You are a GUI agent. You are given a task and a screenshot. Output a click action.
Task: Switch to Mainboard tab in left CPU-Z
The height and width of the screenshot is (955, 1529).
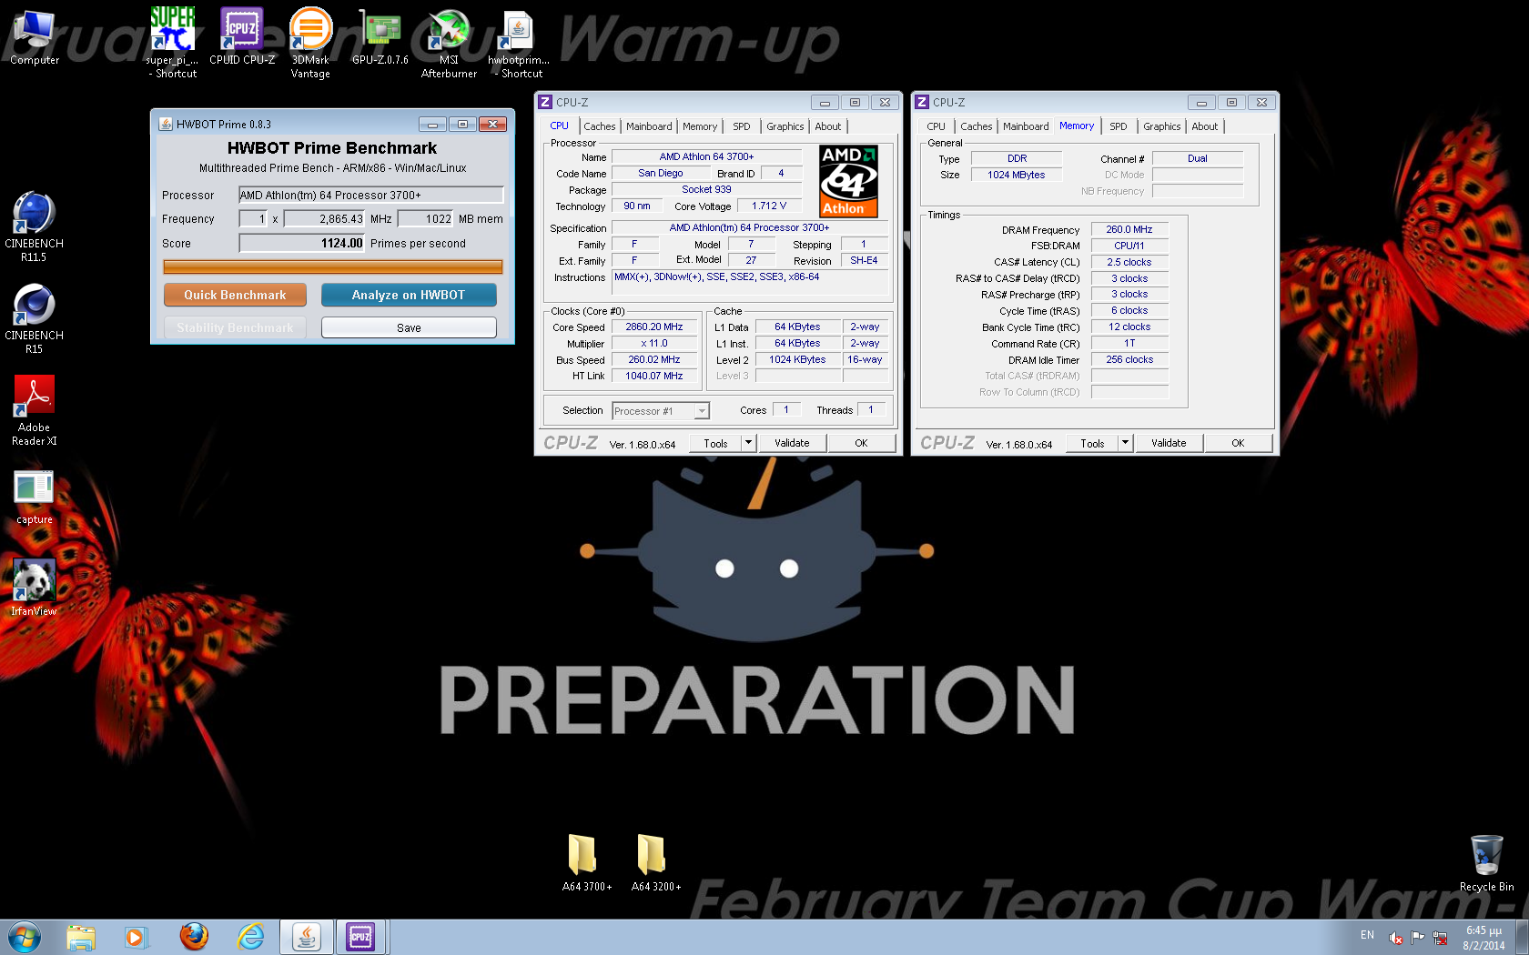[x=649, y=126]
